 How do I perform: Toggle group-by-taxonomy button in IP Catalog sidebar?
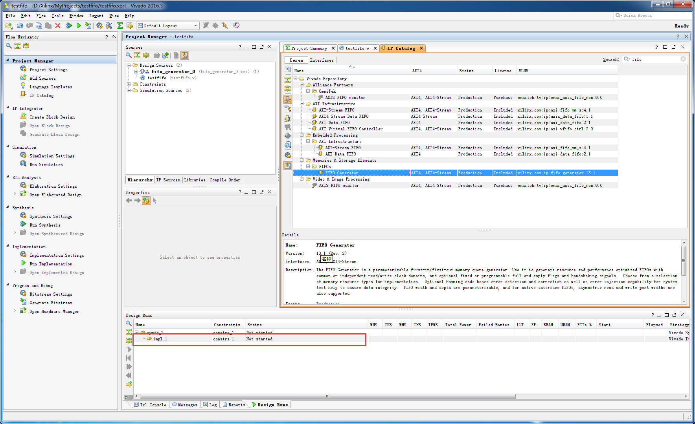pos(288,99)
